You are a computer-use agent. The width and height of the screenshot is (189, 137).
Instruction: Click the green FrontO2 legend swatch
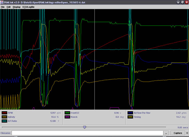[67, 113]
